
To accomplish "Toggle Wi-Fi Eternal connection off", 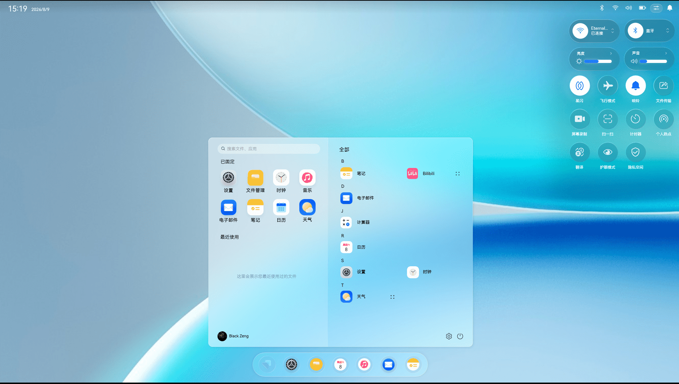I will [x=580, y=31].
